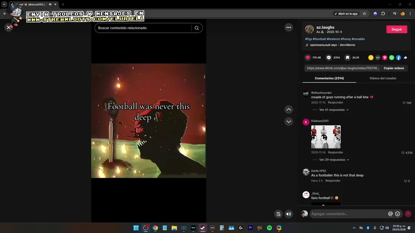Show hidden tray icons chevron
This screenshot has height=233, width=415.
coord(354,228)
